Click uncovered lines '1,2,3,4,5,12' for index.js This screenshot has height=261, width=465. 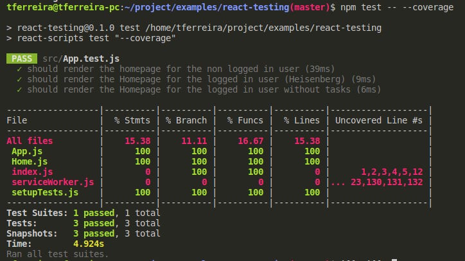point(392,172)
